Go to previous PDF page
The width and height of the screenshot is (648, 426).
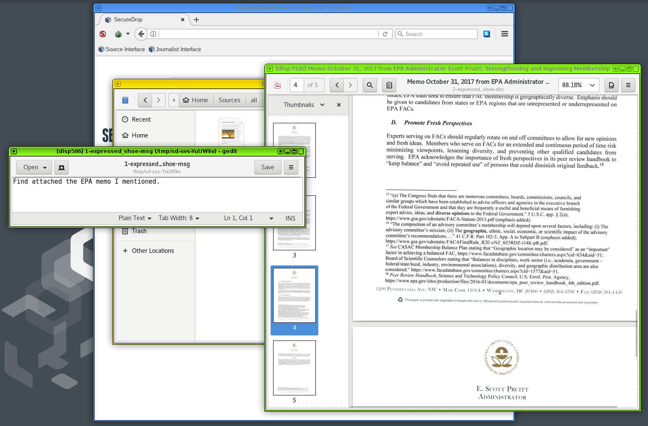pos(337,85)
